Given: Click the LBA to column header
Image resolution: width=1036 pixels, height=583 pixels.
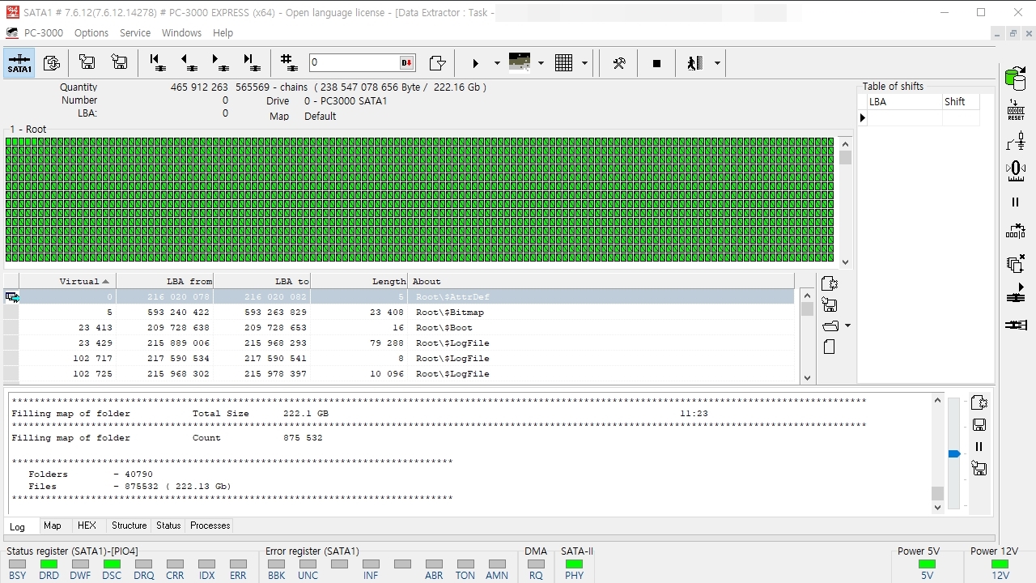Looking at the screenshot, I should coord(262,281).
